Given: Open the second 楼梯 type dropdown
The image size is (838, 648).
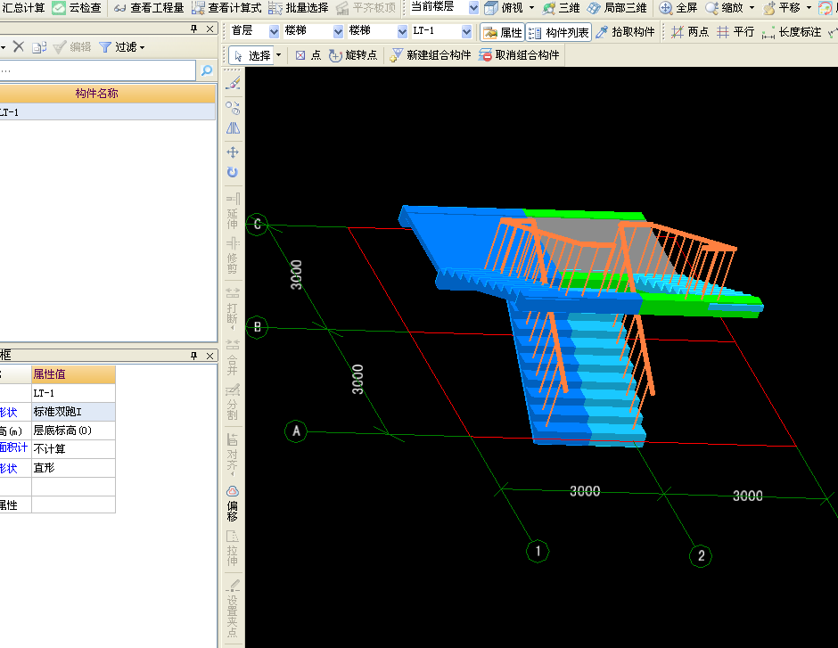Looking at the screenshot, I should [402, 31].
